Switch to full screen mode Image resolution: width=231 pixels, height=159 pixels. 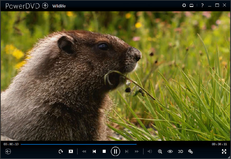pyautogui.click(x=224, y=151)
